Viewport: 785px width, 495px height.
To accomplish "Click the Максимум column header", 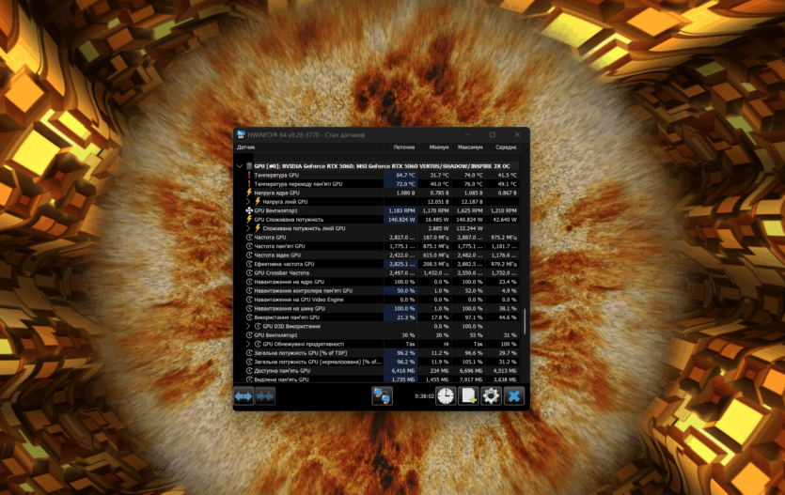I will [470, 147].
